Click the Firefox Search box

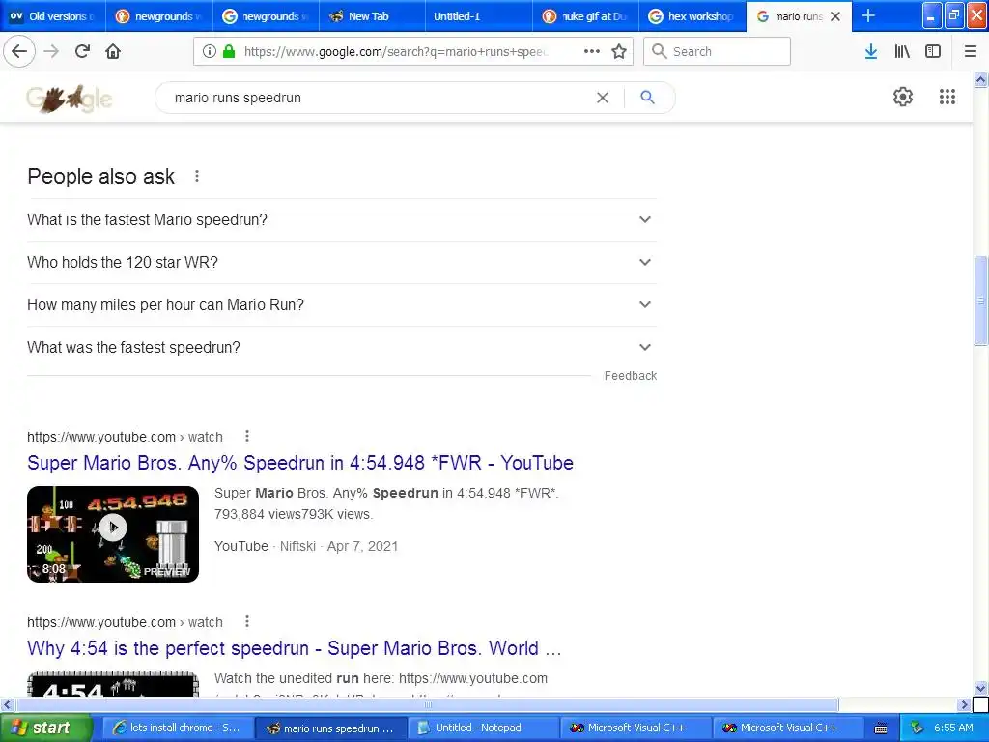point(717,51)
